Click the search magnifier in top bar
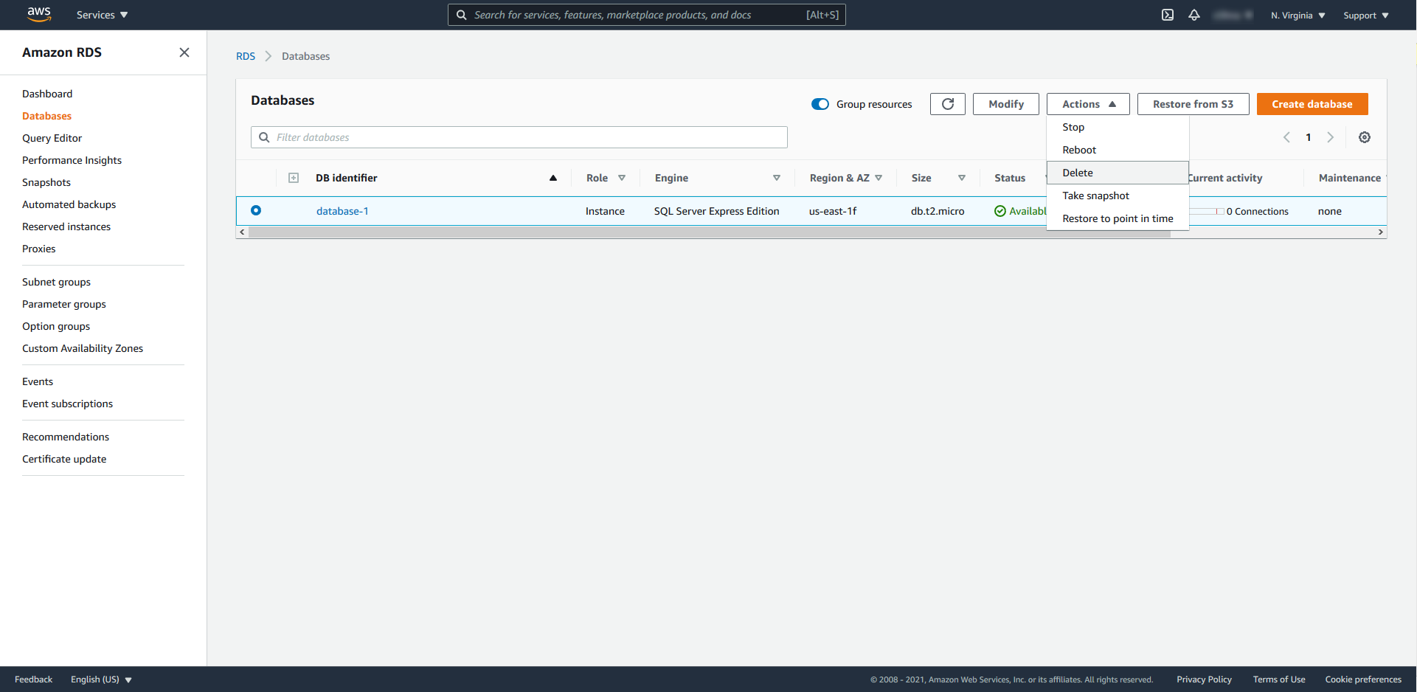The image size is (1417, 692). (x=461, y=15)
